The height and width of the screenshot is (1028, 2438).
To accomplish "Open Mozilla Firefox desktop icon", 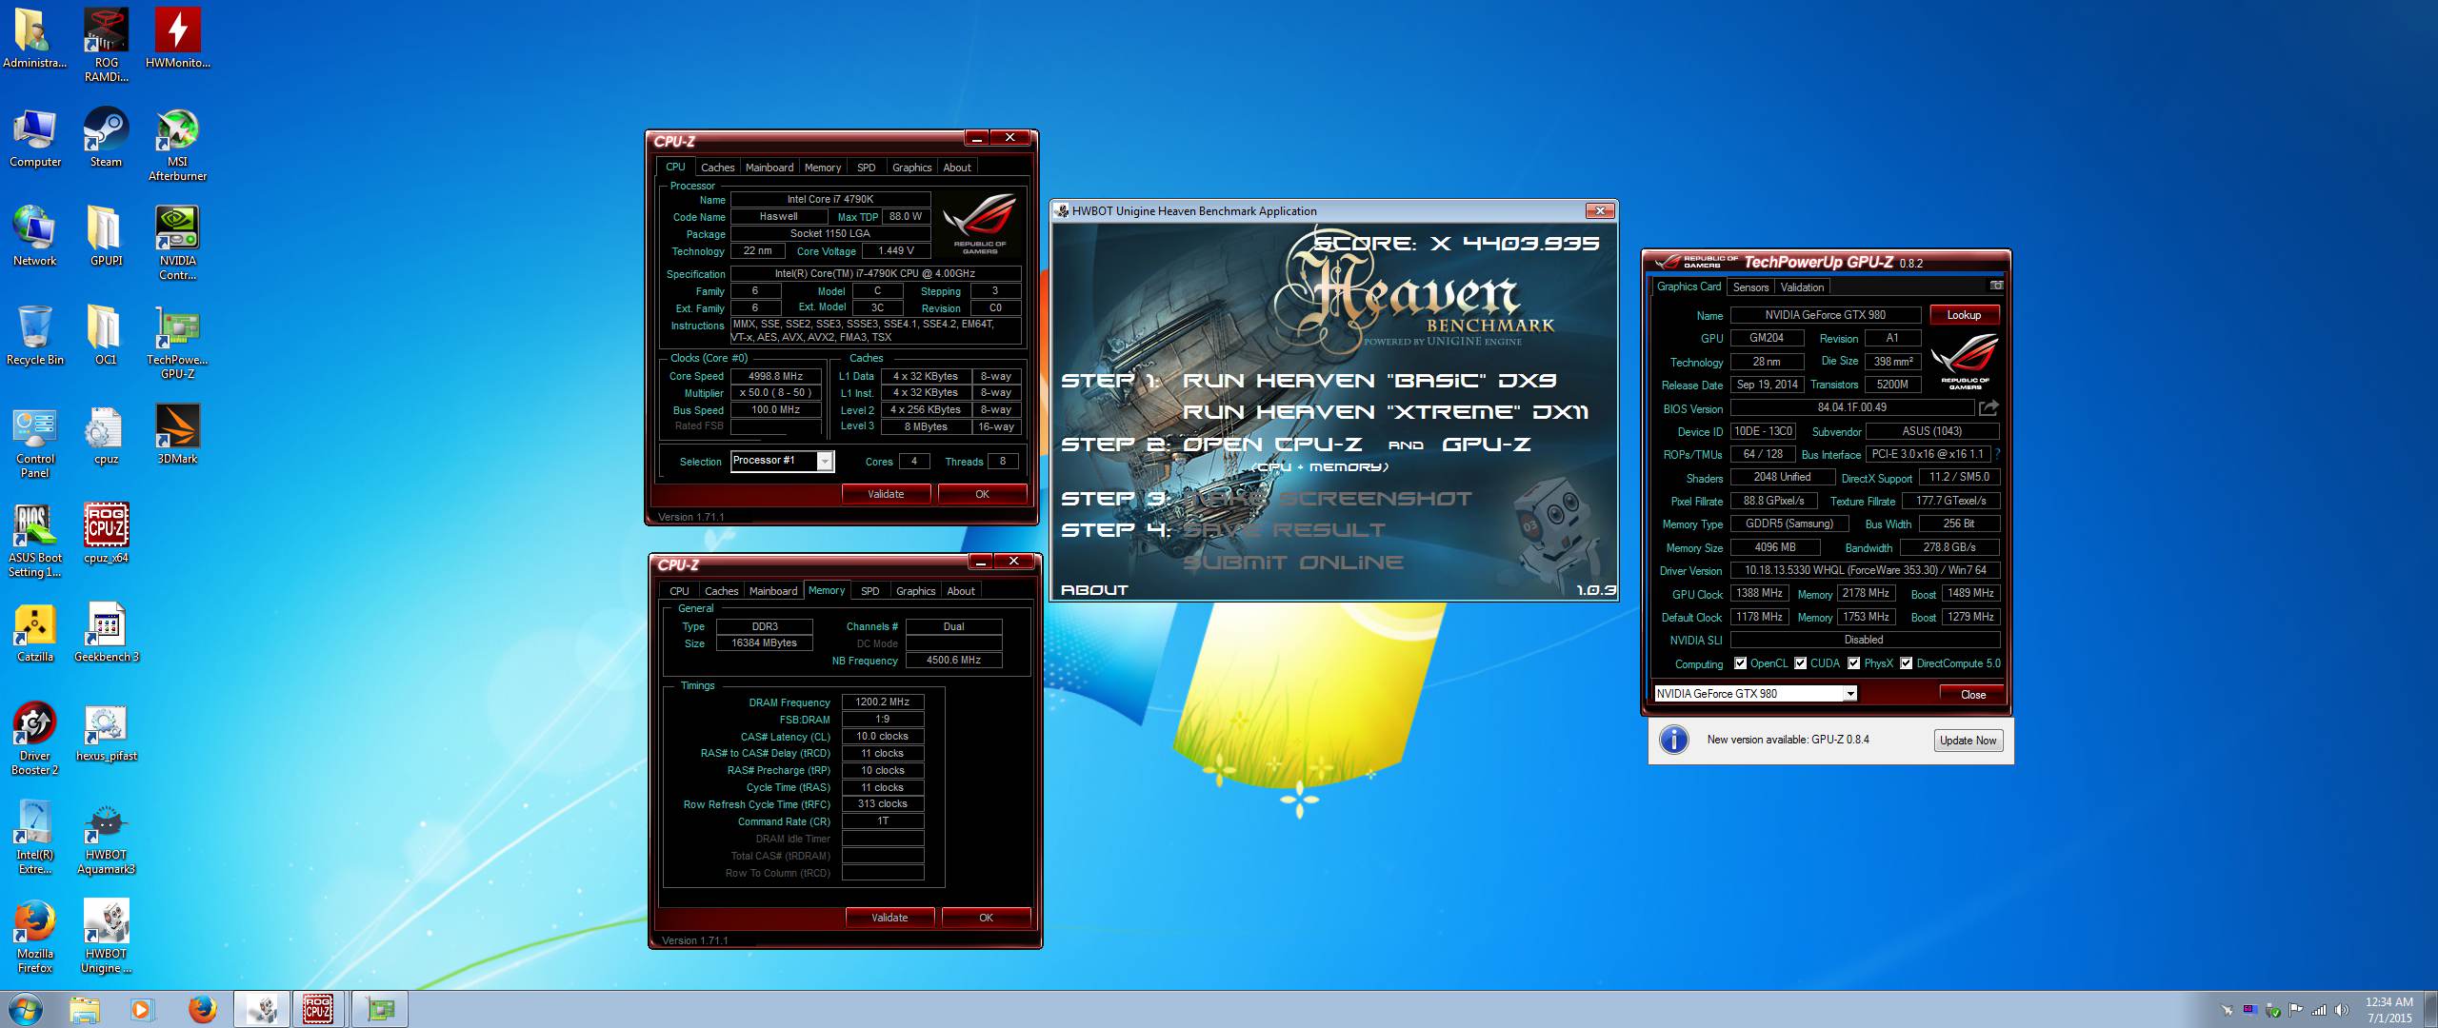I will pos(35,936).
